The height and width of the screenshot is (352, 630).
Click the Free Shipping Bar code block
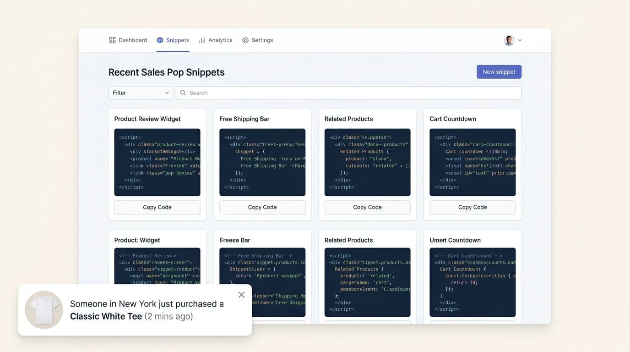(262, 162)
